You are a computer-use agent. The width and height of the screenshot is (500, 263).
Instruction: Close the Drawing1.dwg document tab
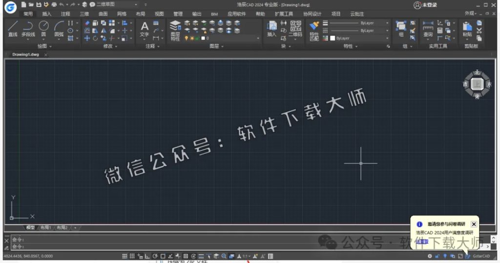point(45,55)
